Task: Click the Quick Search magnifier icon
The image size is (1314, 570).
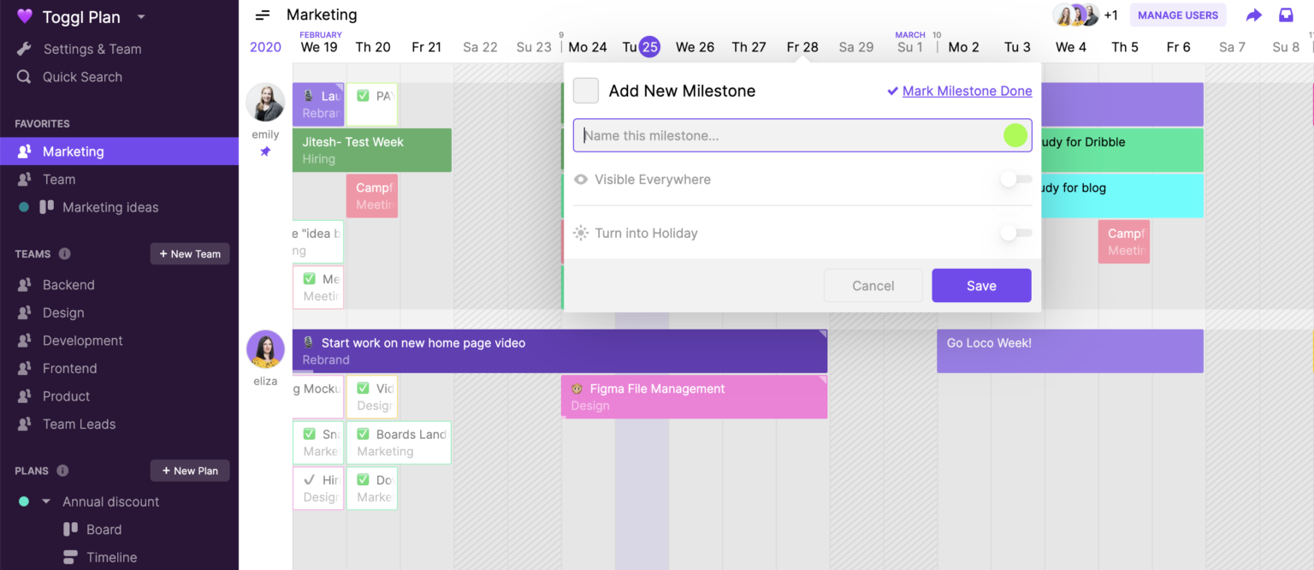Action: click(24, 77)
